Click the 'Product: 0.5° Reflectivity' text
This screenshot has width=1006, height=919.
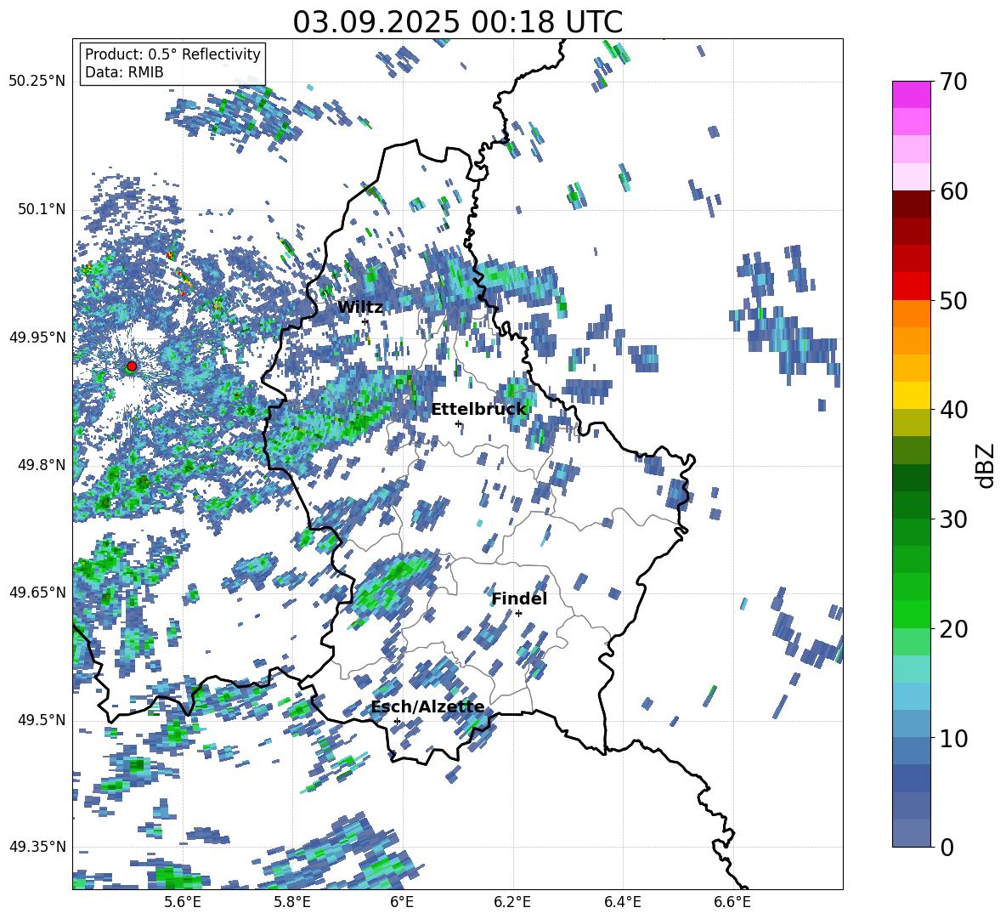[172, 54]
